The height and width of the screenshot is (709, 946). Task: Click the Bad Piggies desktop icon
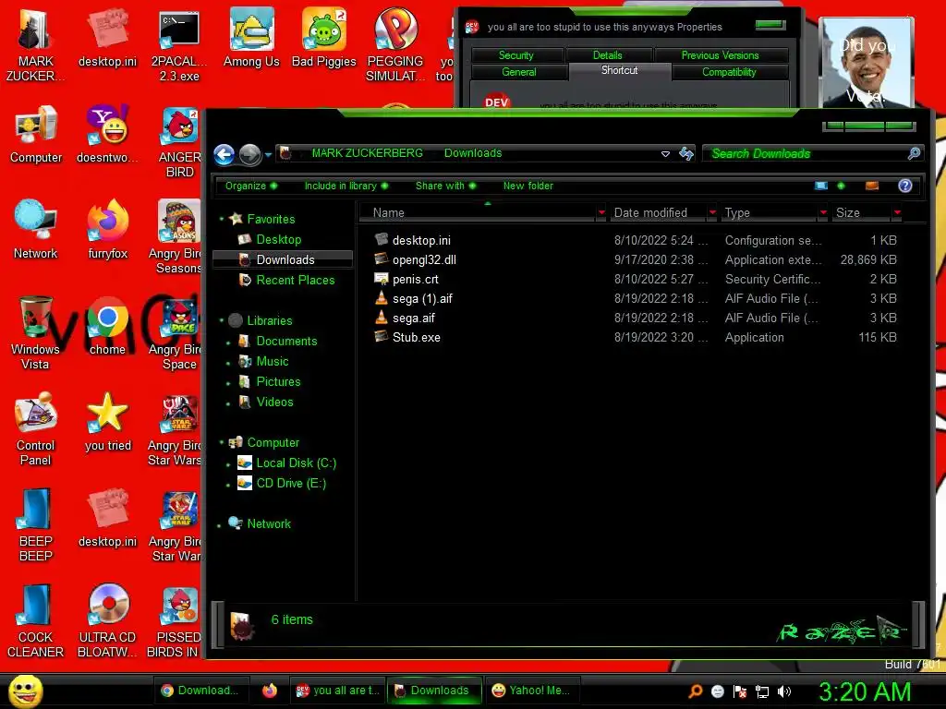pos(324,37)
